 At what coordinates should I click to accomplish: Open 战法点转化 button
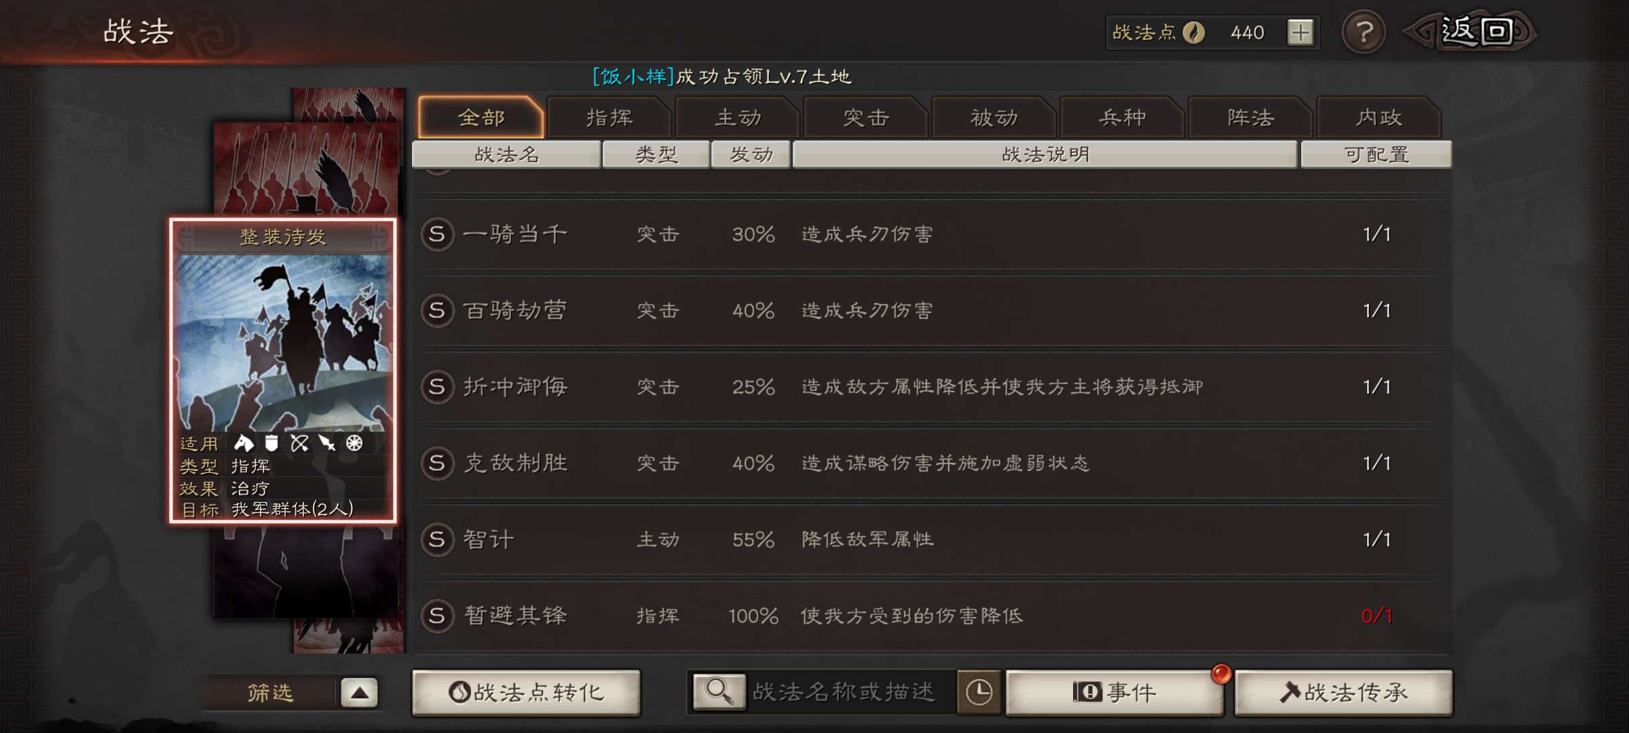(x=526, y=692)
